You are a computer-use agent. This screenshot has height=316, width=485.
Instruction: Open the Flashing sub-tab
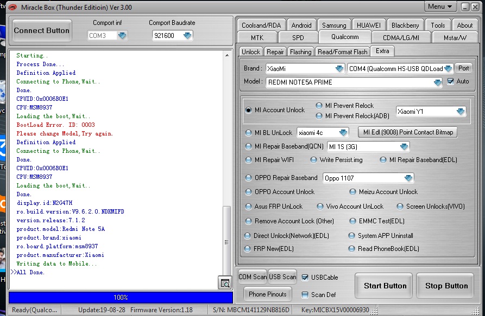tap(301, 52)
